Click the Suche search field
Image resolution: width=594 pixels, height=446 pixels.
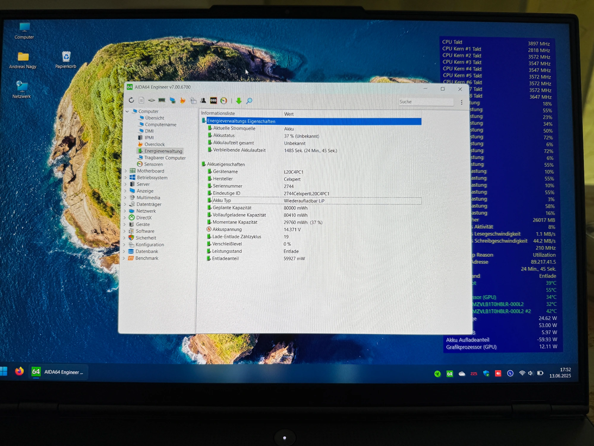coord(426,102)
